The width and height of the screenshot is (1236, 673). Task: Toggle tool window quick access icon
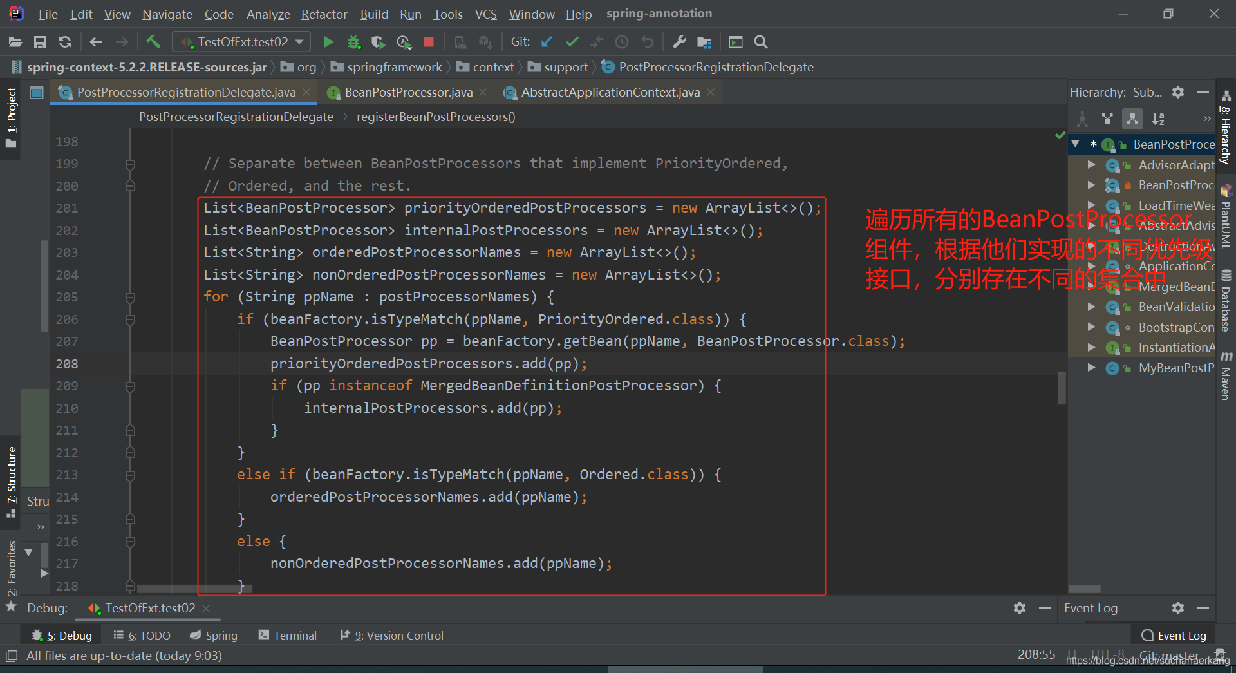[x=11, y=656]
